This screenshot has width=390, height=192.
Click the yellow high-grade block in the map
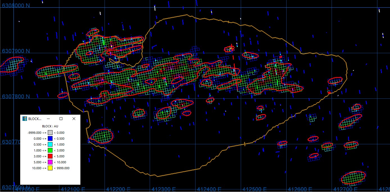point(230,49)
